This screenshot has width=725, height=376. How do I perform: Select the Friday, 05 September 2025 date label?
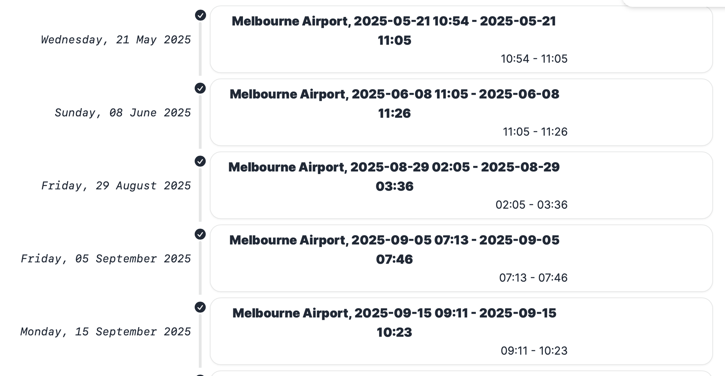[x=106, y=259]
